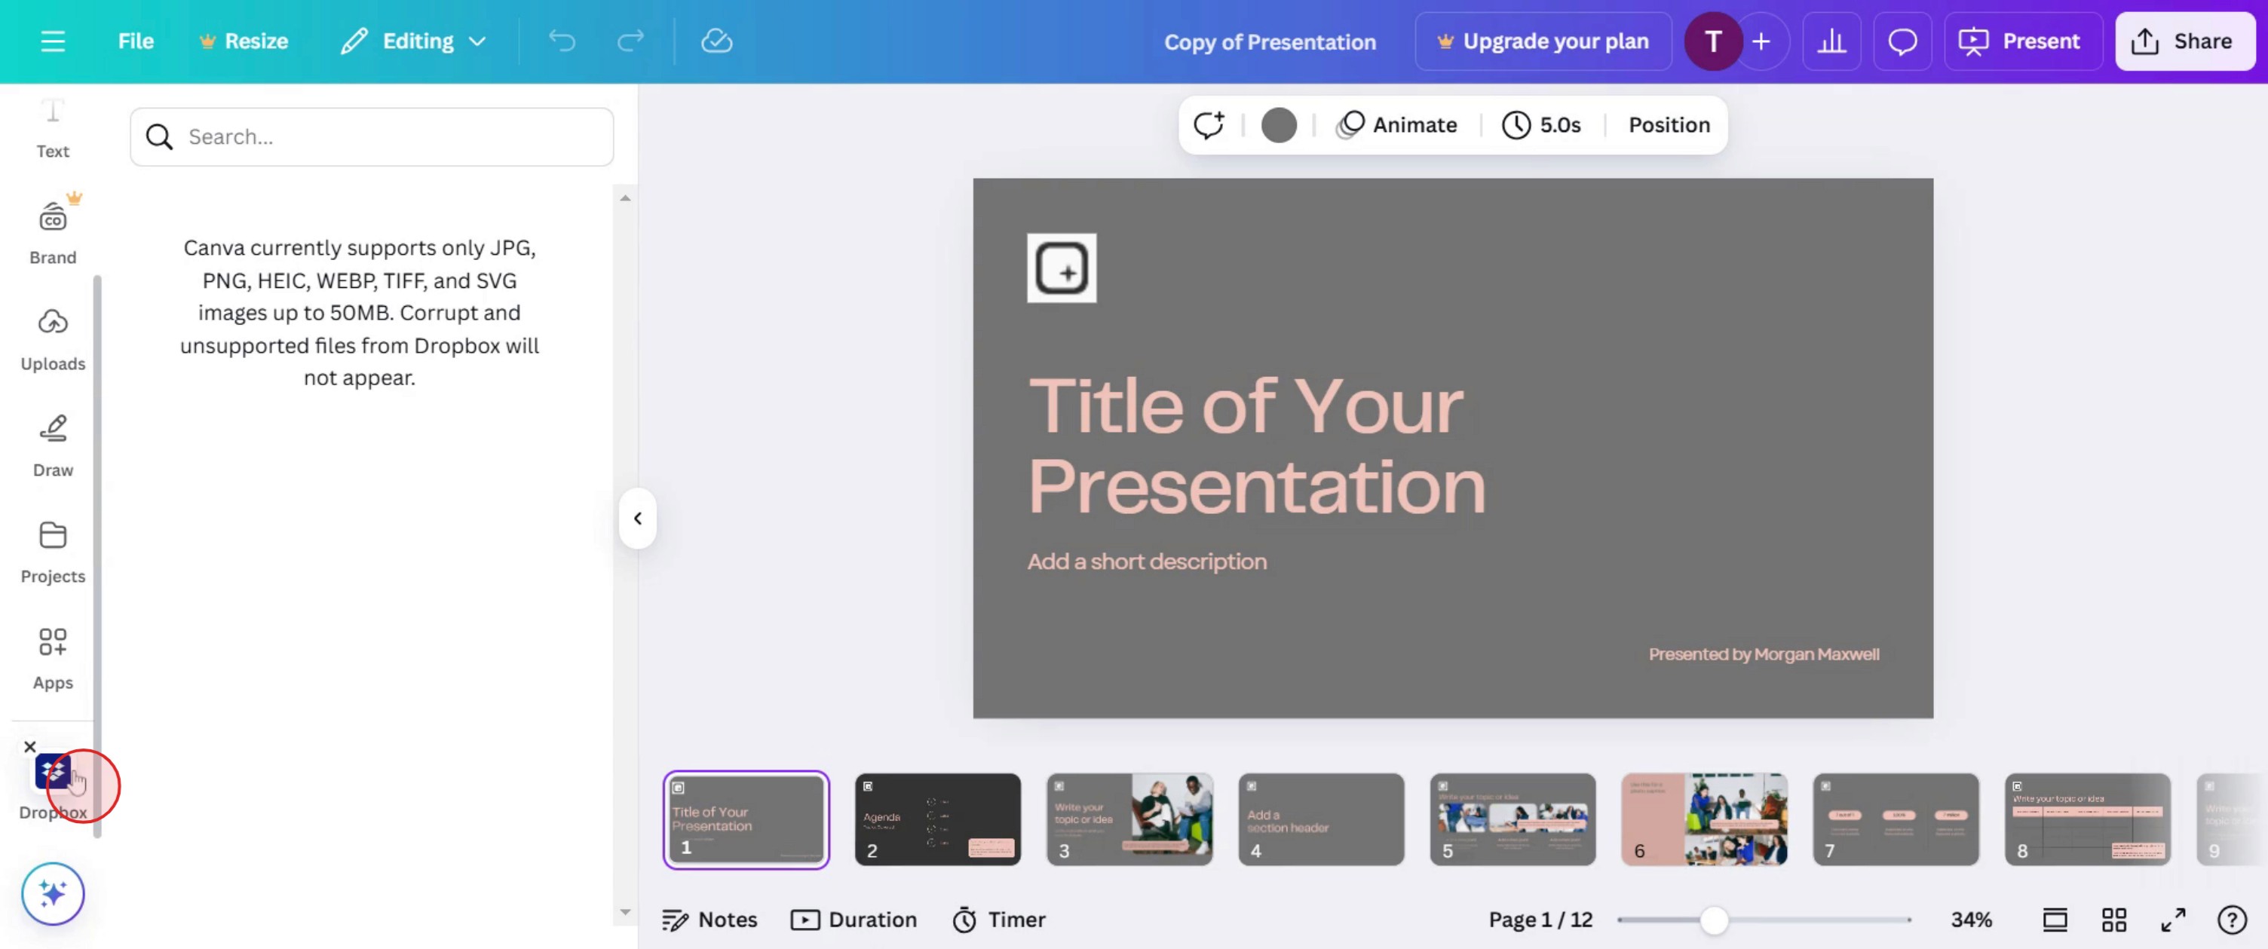Open the hamburger main menu
The width and height of the screenshot is (2268, 949).
53,41
